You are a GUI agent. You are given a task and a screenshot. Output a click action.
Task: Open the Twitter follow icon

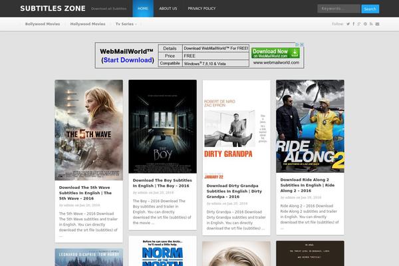coord(348,24)
